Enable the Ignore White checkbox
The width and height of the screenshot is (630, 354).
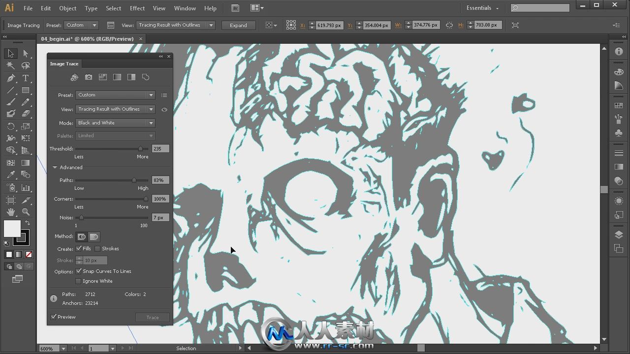78,281
